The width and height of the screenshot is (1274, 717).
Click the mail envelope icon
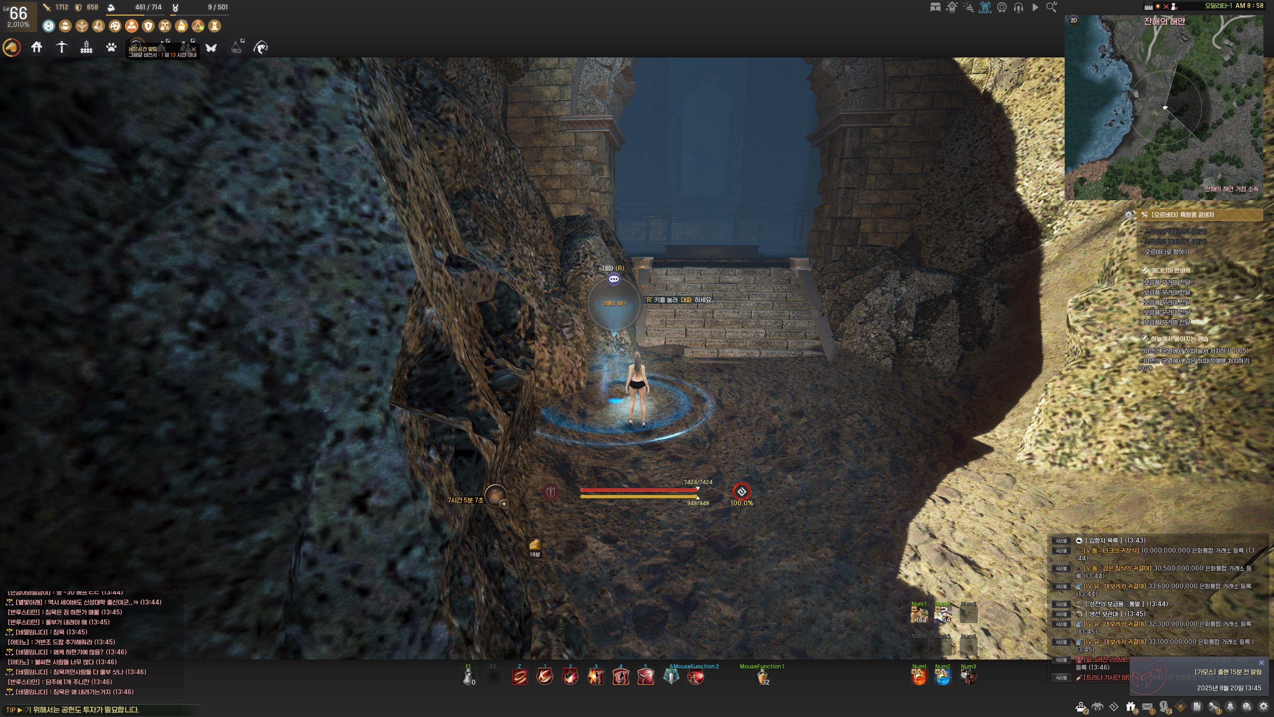tap(1147, 706)
